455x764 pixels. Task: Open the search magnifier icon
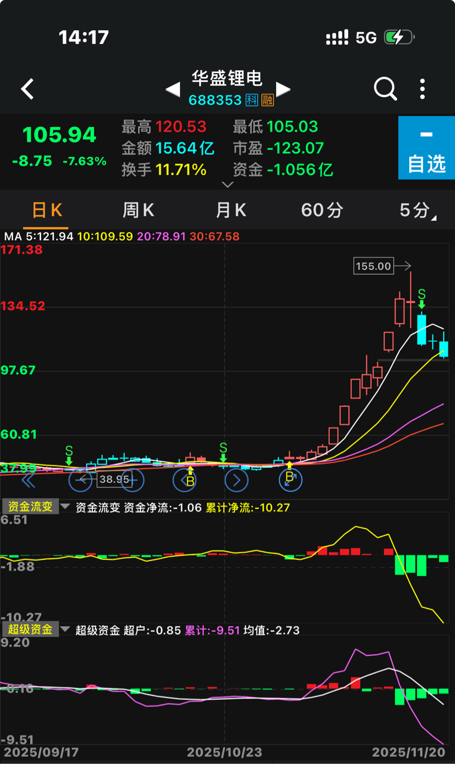point(385,89)
